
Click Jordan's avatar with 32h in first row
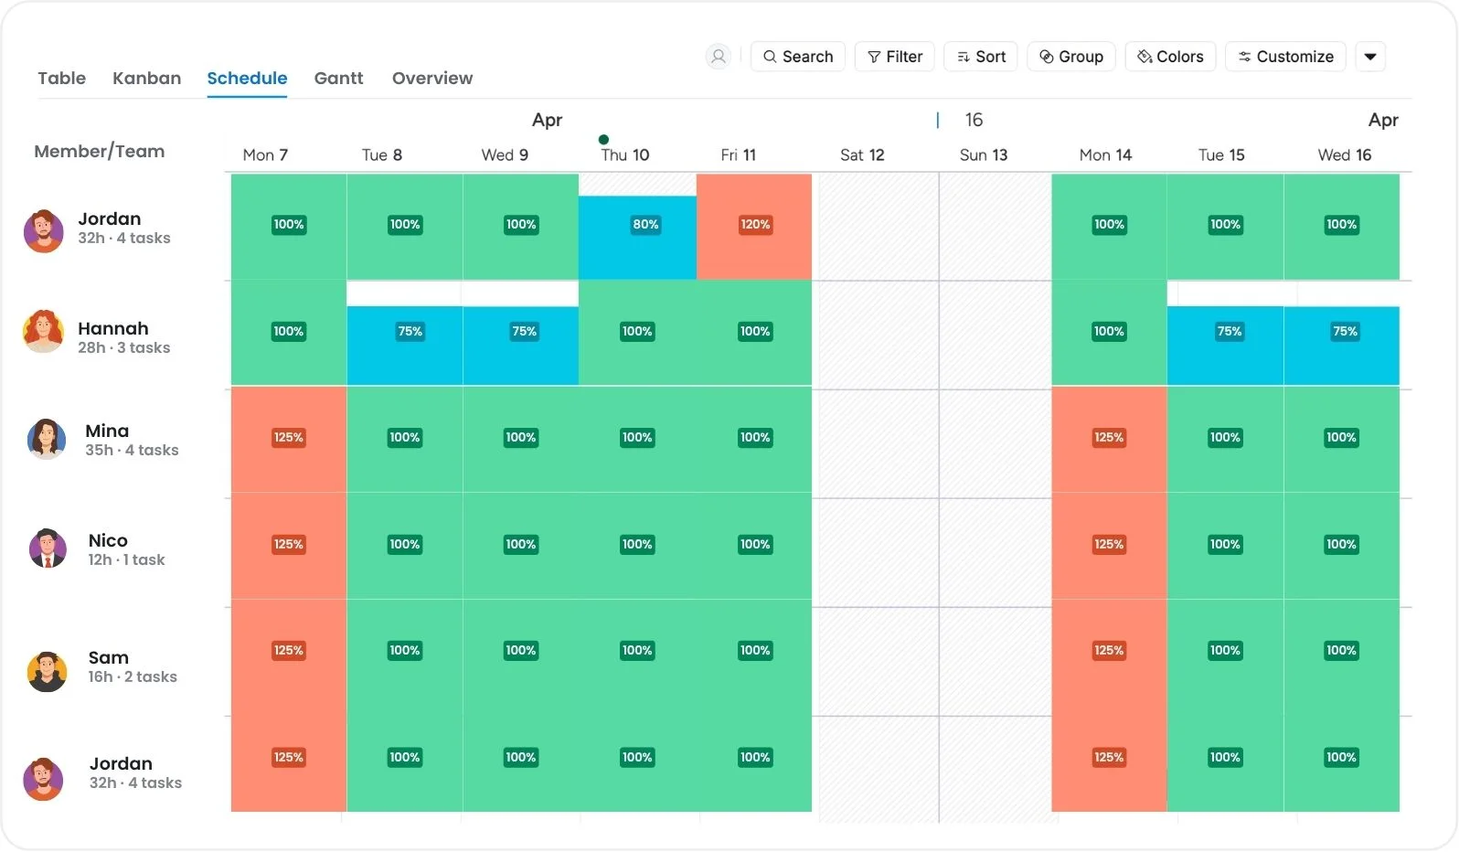43,230
